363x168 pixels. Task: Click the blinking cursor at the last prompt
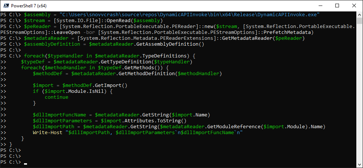click(25, 162)
